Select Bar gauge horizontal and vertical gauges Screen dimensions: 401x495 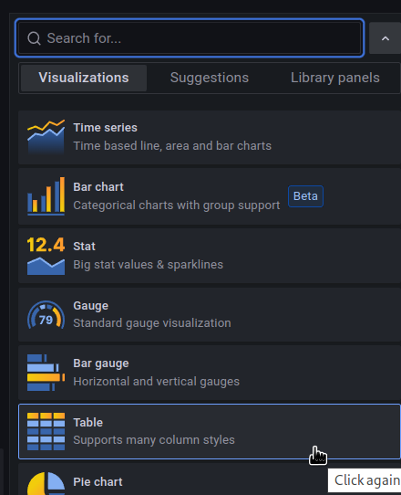156,382
